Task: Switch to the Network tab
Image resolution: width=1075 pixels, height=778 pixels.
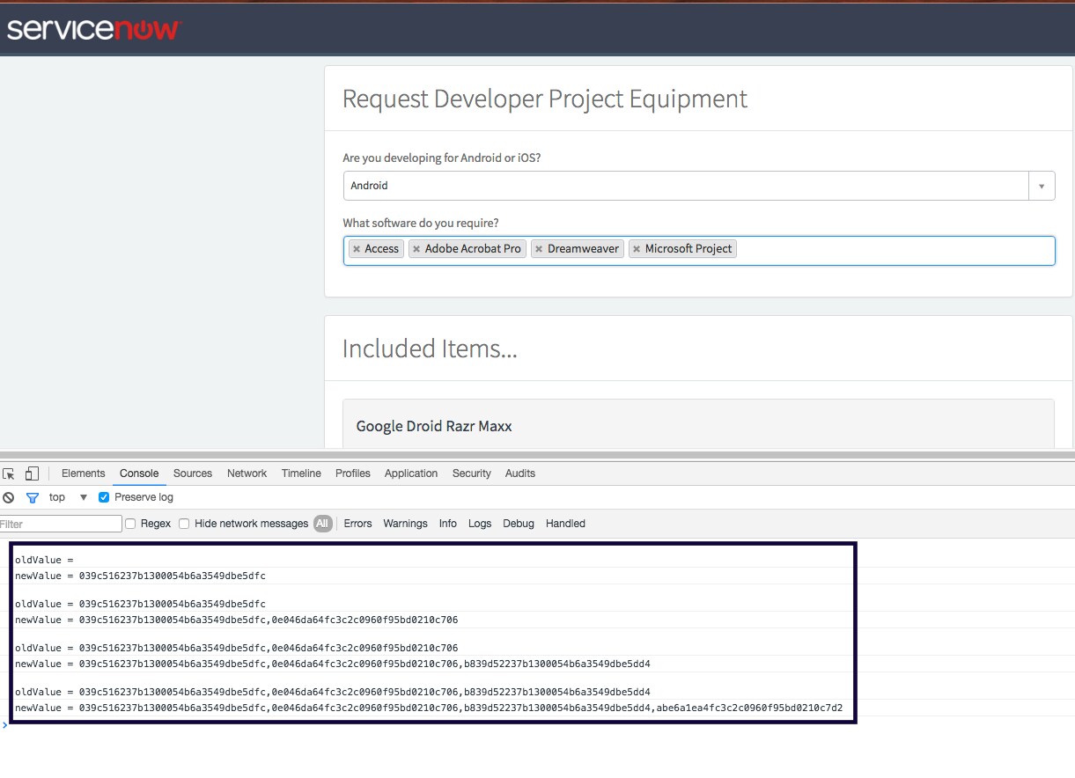Action: [247, 473]
